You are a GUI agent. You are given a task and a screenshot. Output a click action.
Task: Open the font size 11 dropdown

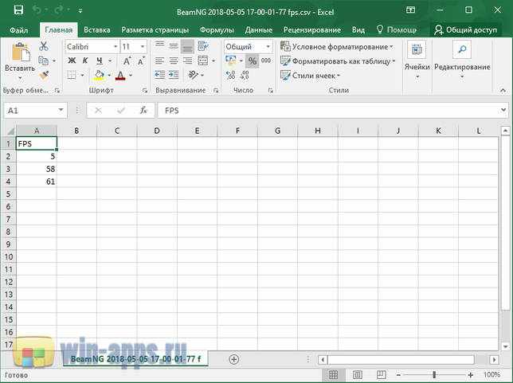(x=143, y=47)
